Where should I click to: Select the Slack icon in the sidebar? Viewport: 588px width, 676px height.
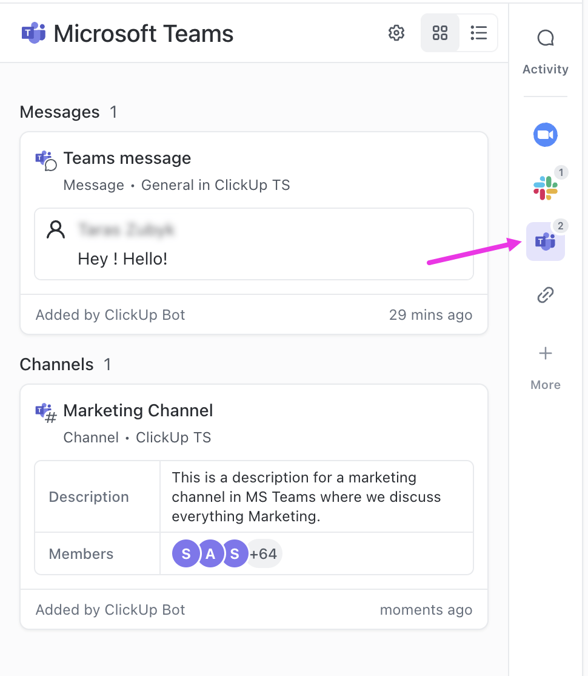[545, 188]
